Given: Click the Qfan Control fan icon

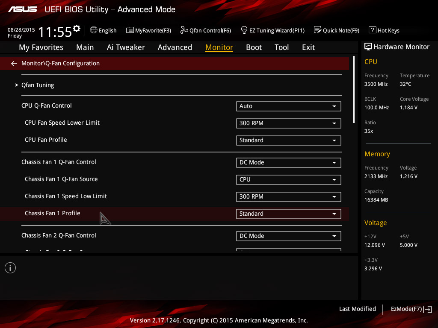Looking at the screenshot, I should click(x=184, y=30).
